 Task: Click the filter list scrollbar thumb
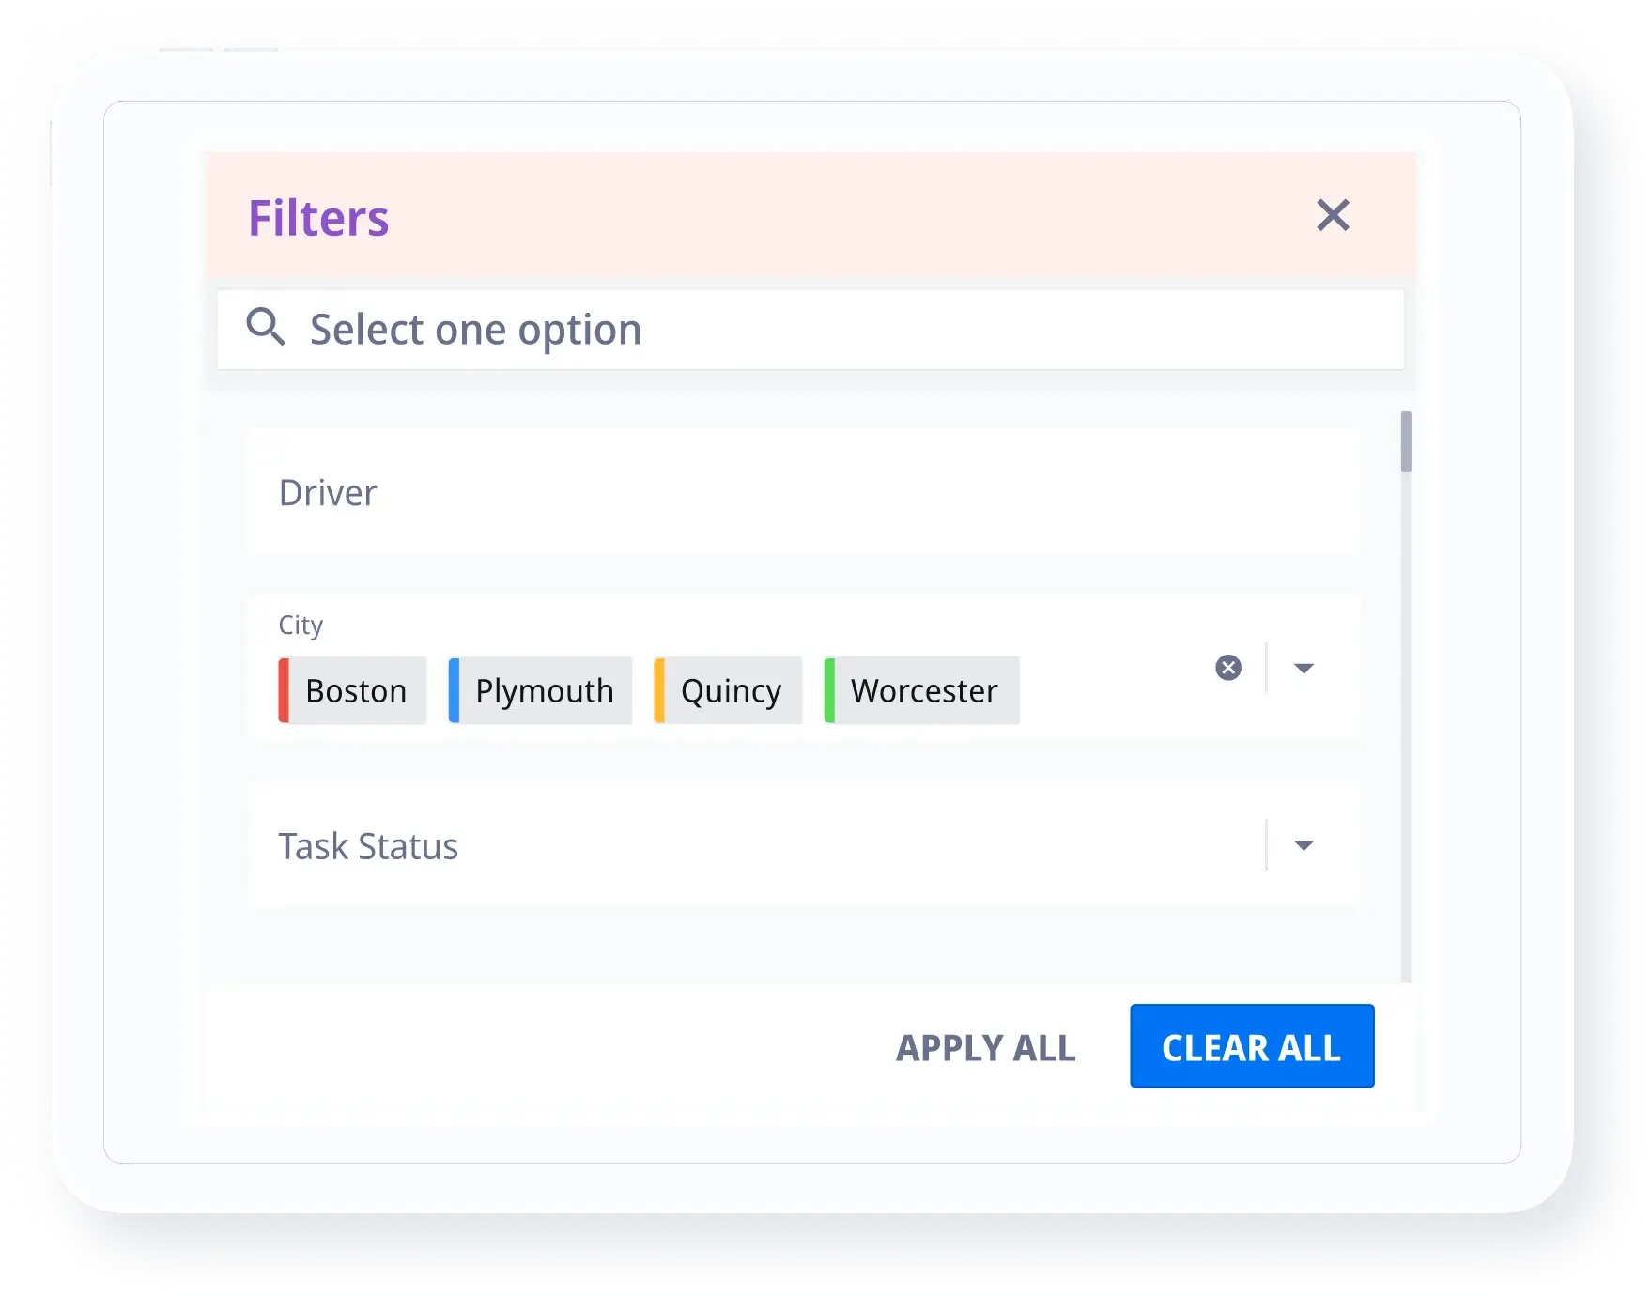click(1406, 441)
